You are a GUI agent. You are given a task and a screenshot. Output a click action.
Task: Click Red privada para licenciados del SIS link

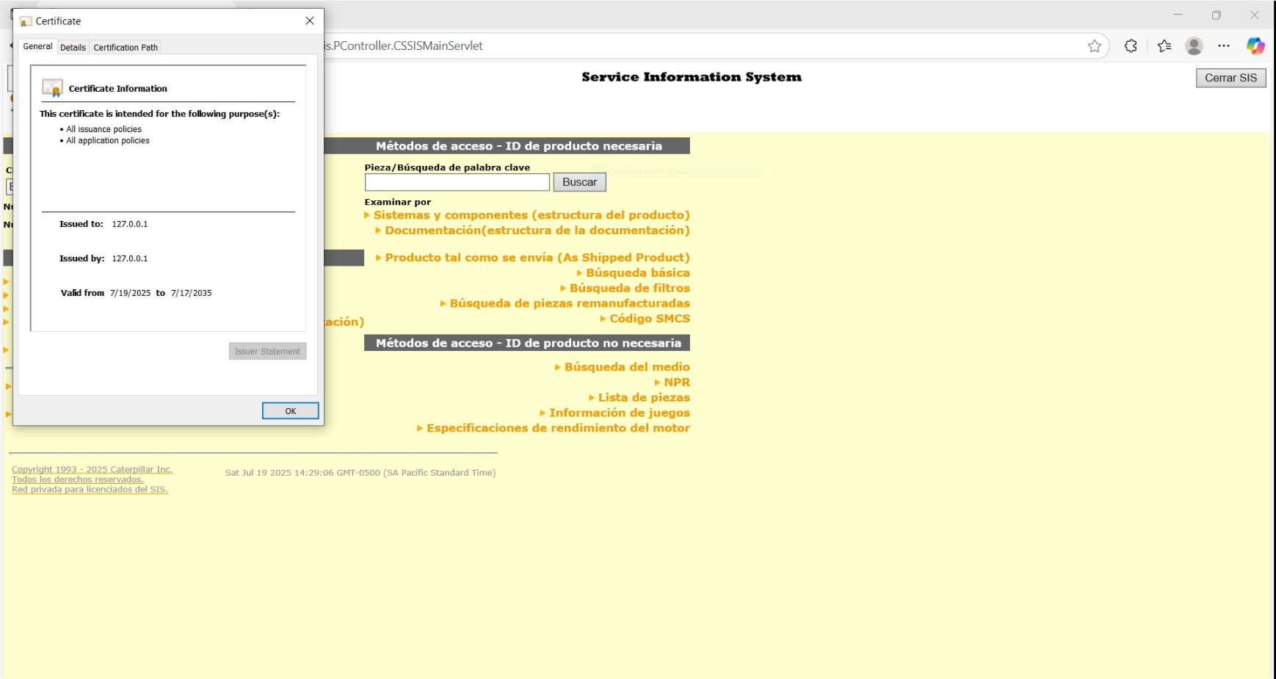pyautogui.click(x=90, y=490)
